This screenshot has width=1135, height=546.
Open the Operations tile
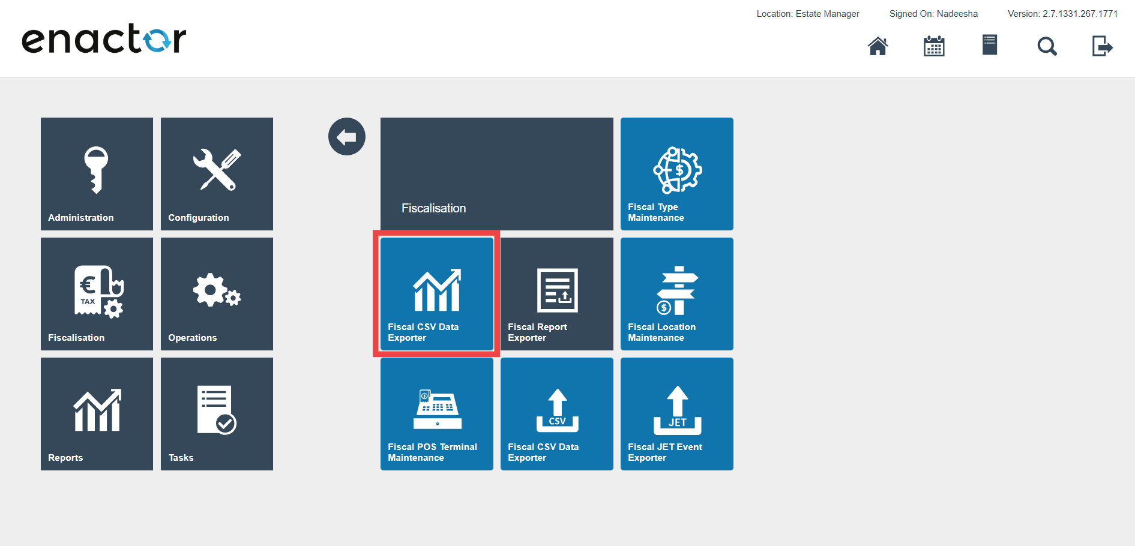(x=217, y=294)
